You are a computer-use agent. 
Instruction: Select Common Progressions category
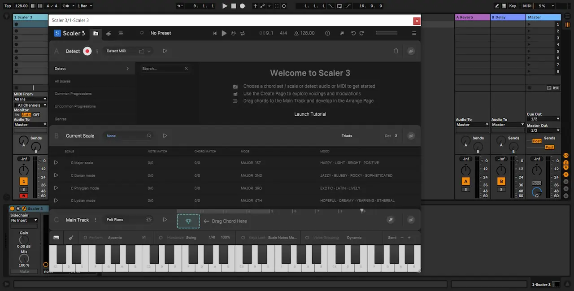[x=73, y=94]
